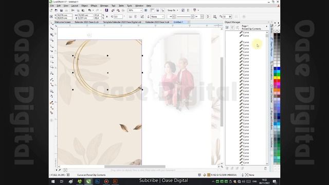
Task: Toggle Mirror Vertically button in property bar
Action: [136, 16]
